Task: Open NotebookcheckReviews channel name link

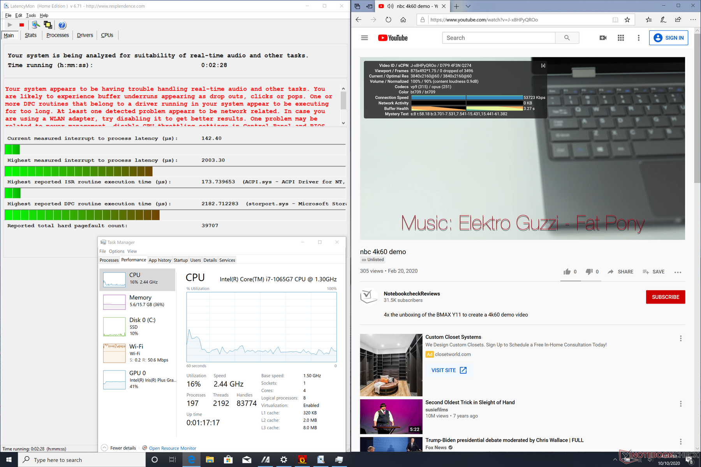Action: pos(412,293)
